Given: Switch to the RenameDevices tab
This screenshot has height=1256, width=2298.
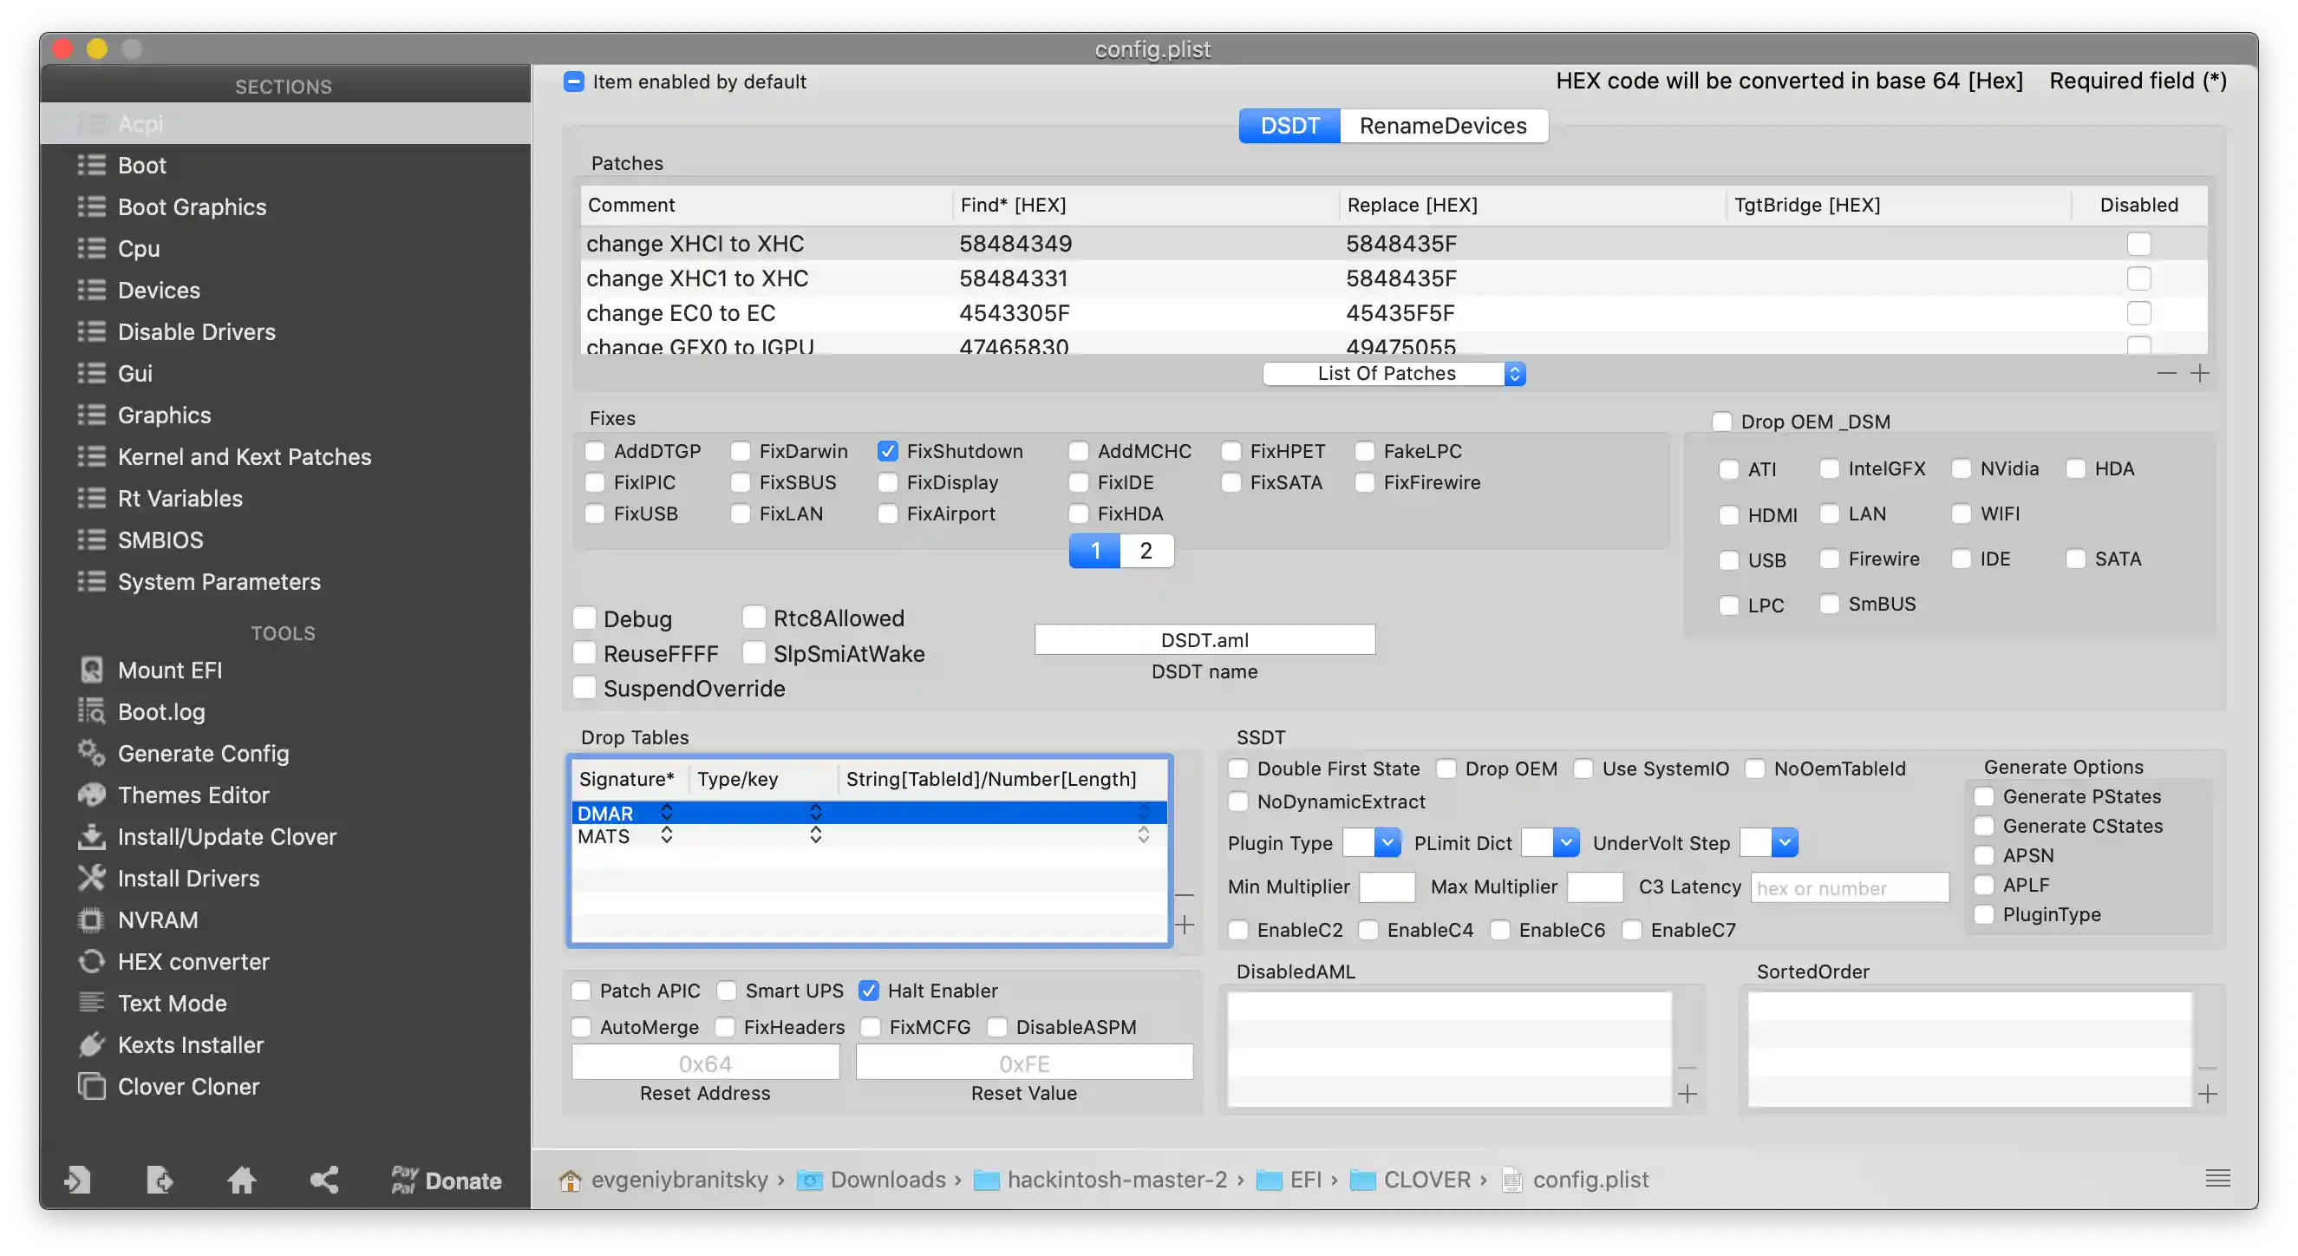Looking at the screenshot, I should click(x=1442, y=126).
